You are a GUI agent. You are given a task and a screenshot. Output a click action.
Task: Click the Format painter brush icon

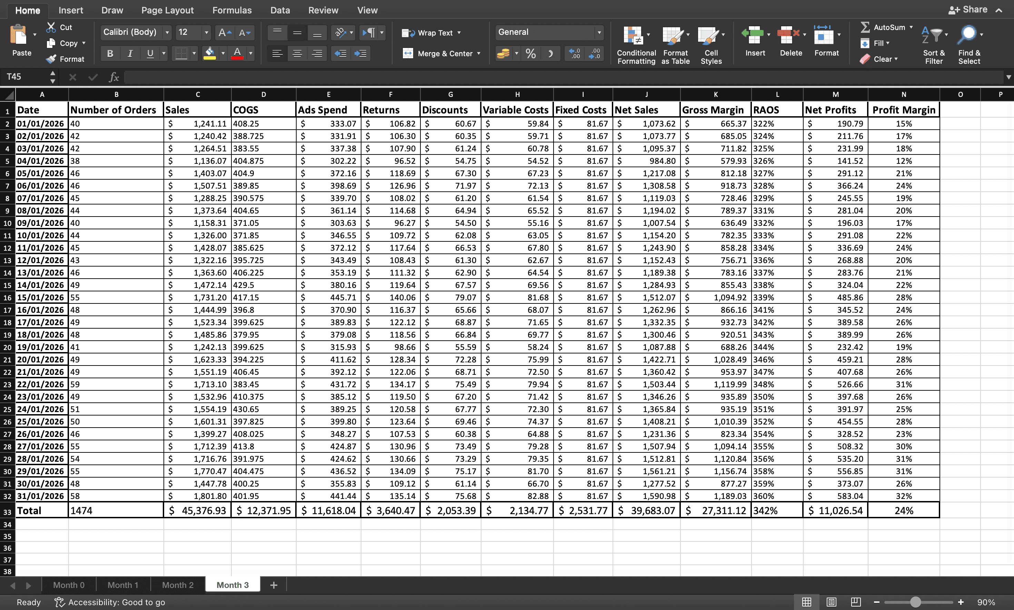51,59
